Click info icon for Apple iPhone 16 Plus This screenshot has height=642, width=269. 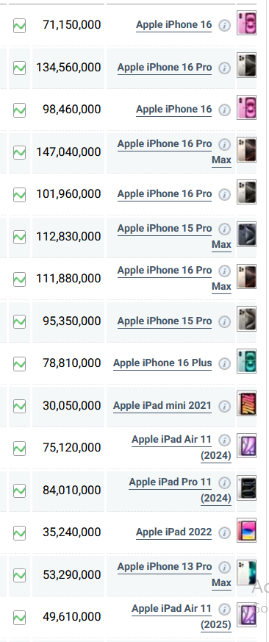[224, 363]
